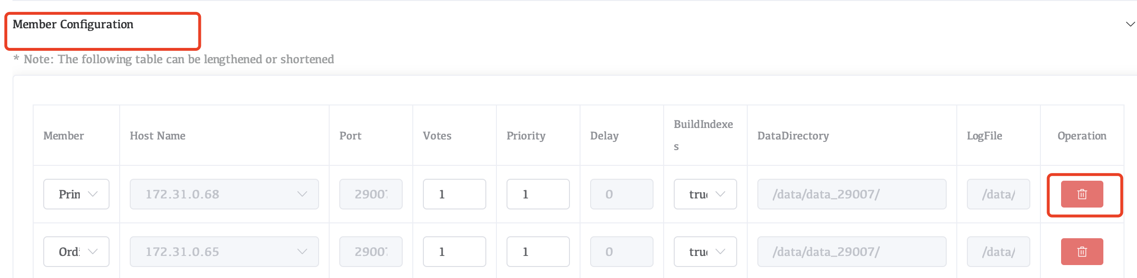This screenshot has height=278, width=1137.
Task: Open BuildIndexes dropdown in second row
Action: [705, 252]
